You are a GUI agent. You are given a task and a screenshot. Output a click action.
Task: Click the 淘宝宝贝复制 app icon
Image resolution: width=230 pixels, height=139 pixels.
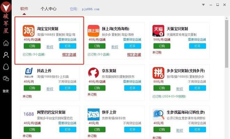[x=29, y=31]
